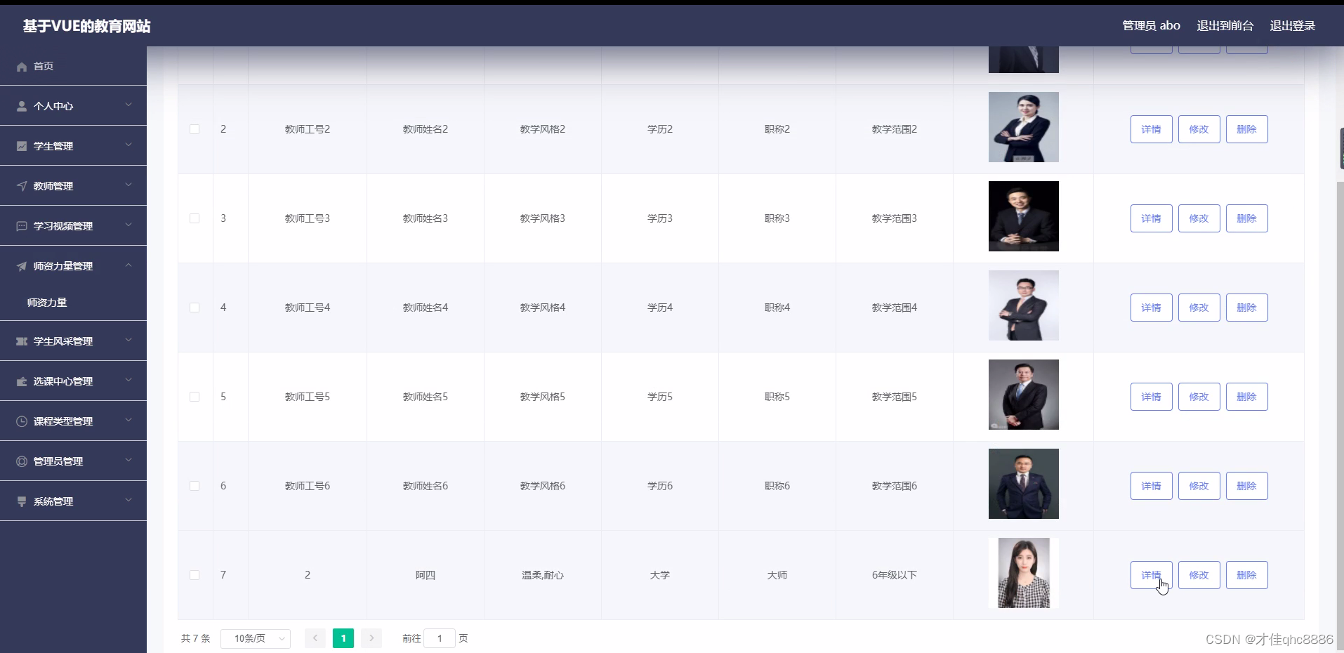Screen dimensions: 1344x653
Task: Open teacher photo thumbnail in row 5
Action: [1024, 395]
